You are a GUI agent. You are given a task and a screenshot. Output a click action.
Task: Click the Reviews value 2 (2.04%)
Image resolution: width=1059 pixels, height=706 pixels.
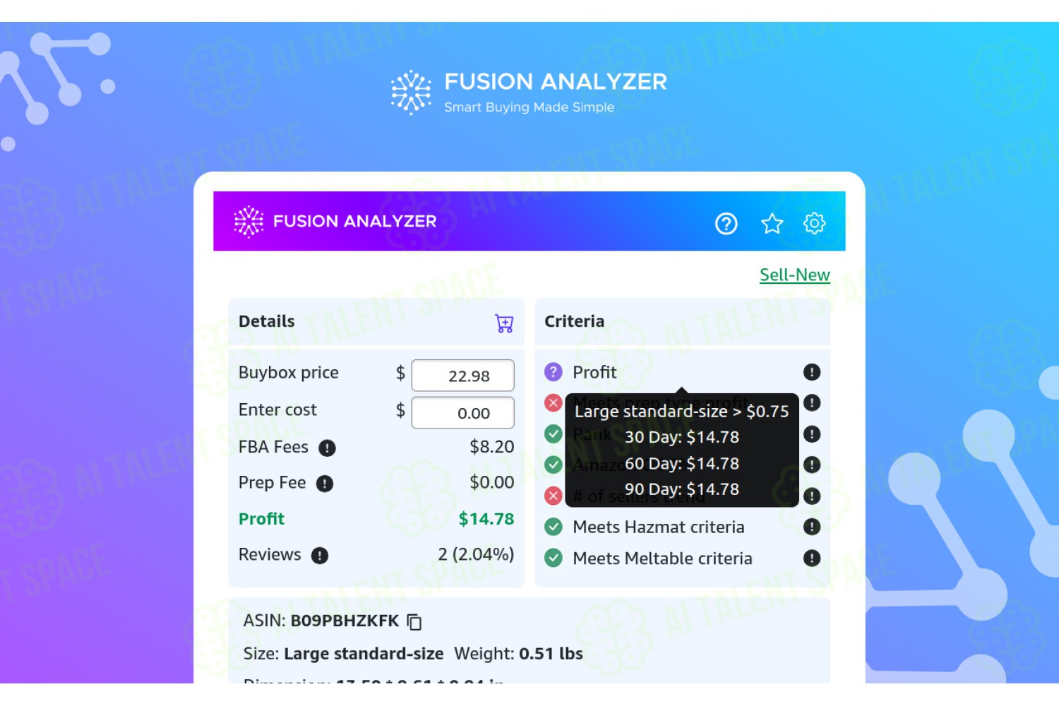tap(476, 554)
